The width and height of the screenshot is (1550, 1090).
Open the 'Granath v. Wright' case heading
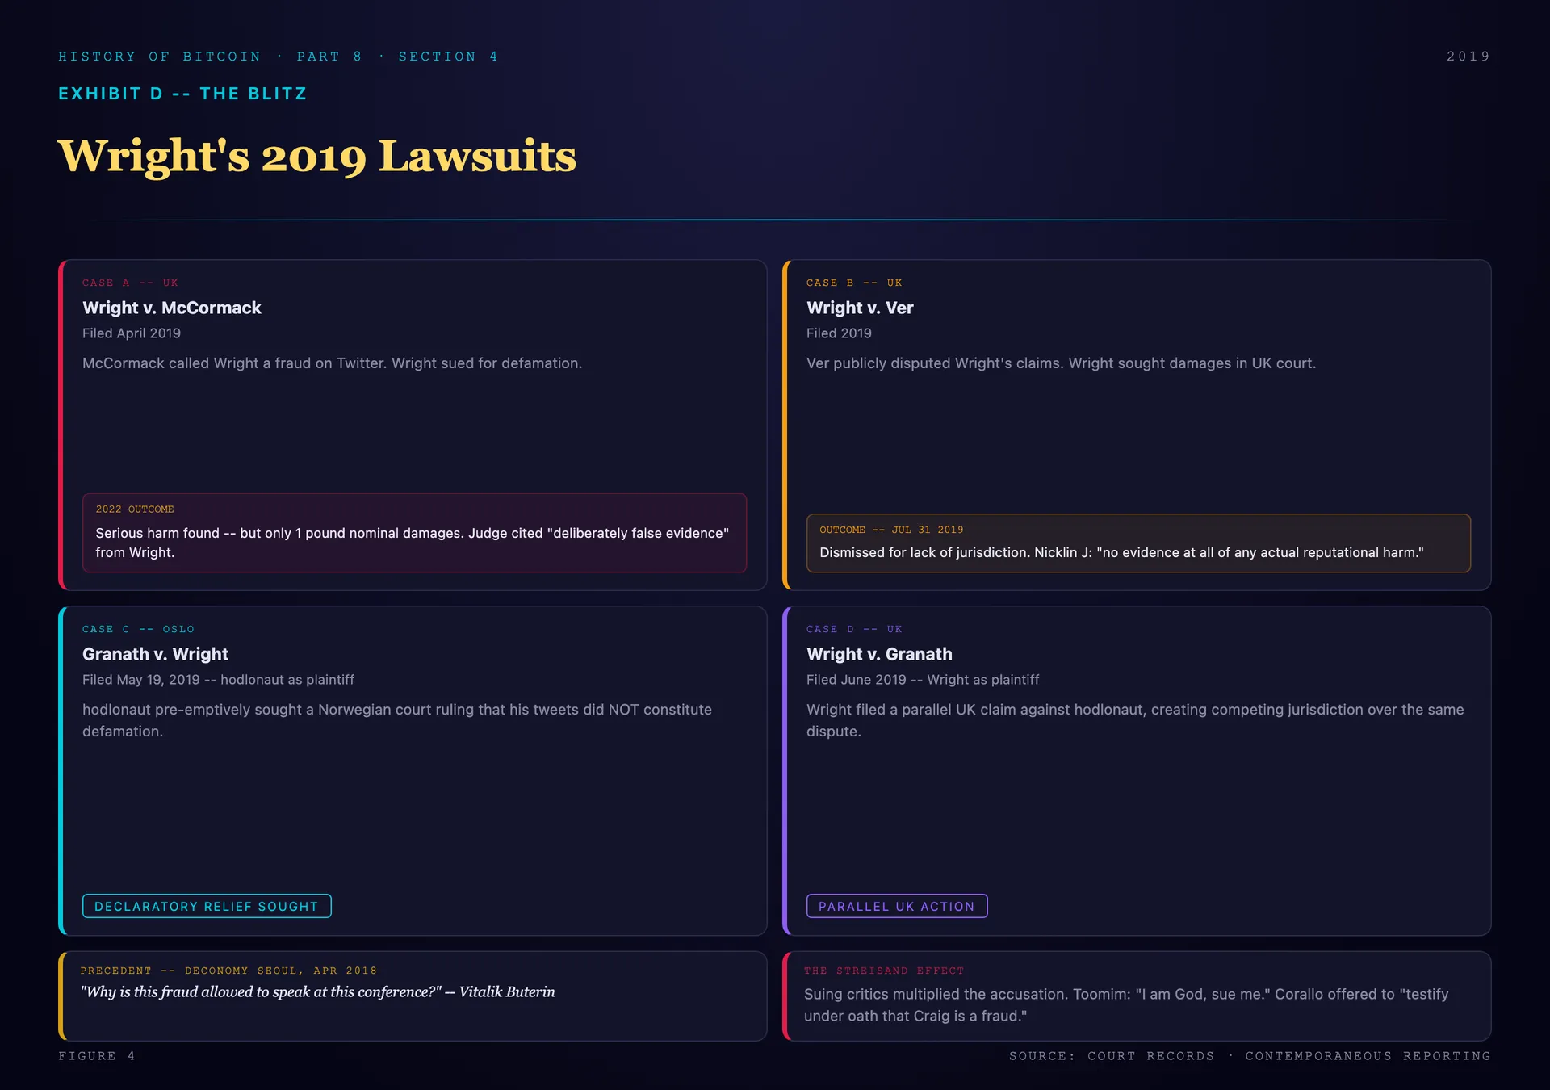point(155,654)
